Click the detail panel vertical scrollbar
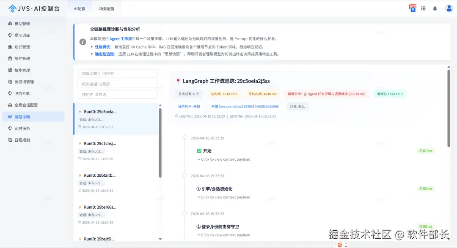 449,108
